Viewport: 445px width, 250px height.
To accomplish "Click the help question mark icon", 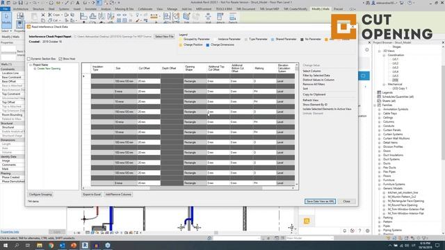I will point(360,231).
